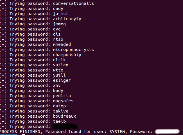Click the "microphenocrysts" password line
The height and width of the screenshot is (135, 183).
[x=73, y=50]
